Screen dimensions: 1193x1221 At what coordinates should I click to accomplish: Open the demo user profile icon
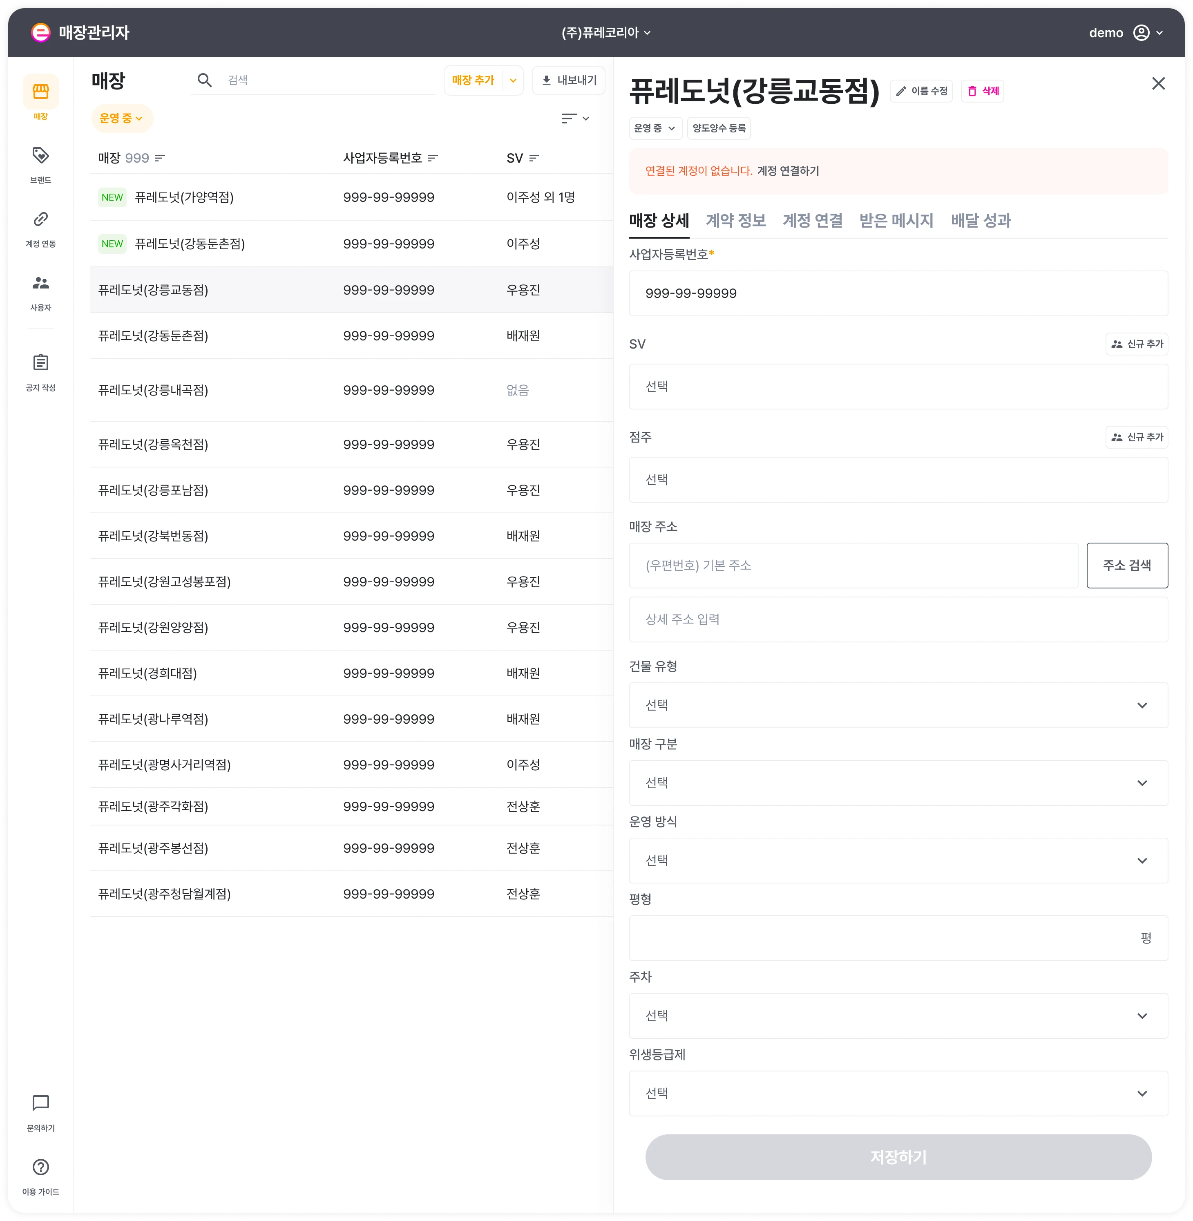click(1142, 33)
